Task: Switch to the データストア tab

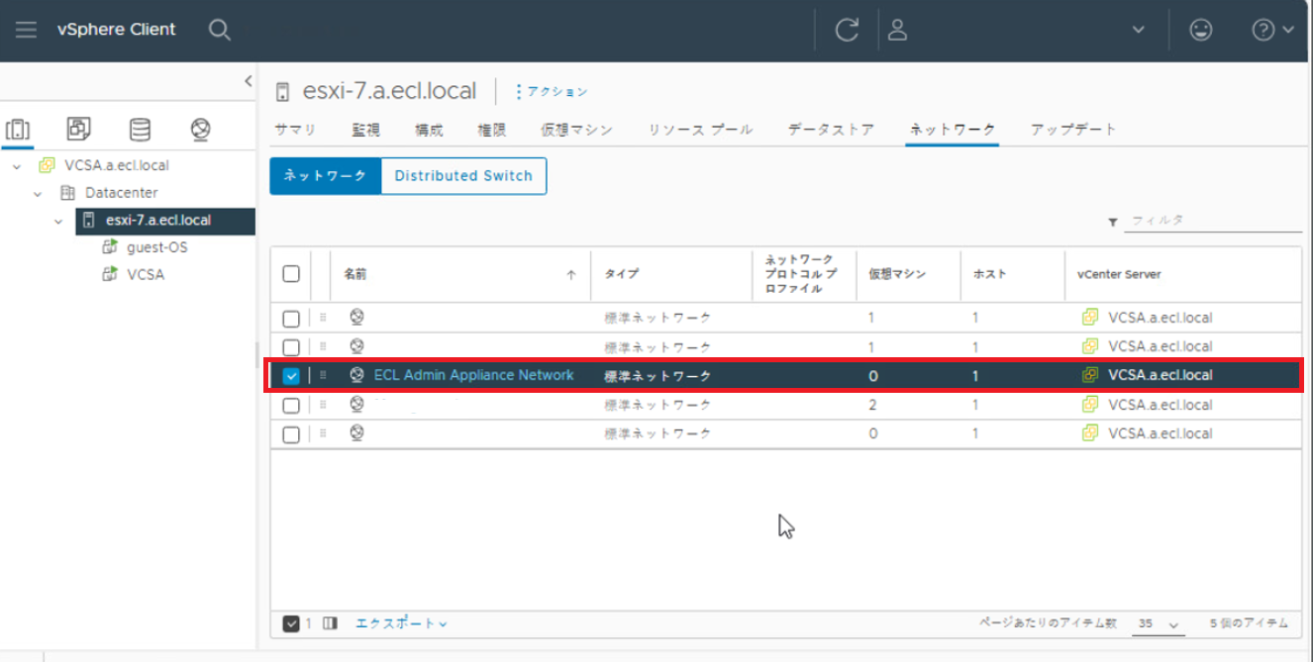Action: [831, 130]
